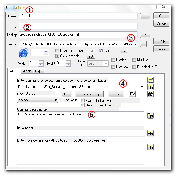Image resolution: width=176 pixels, height=175 pixels.
Task: Decrease Height with down arrow
Action: click(x=68, y=65)
